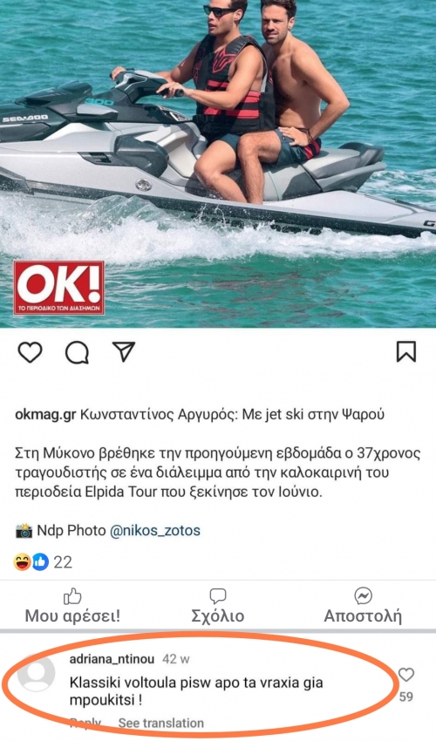436x741 pixels.
Task: Click See translation under the comment
Action: click(x=160, y=723)
